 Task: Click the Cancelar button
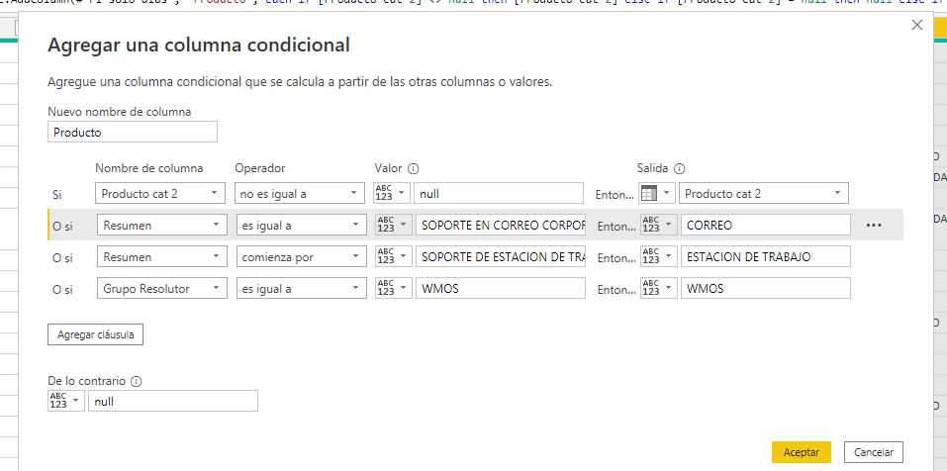(x=874, y=452)
